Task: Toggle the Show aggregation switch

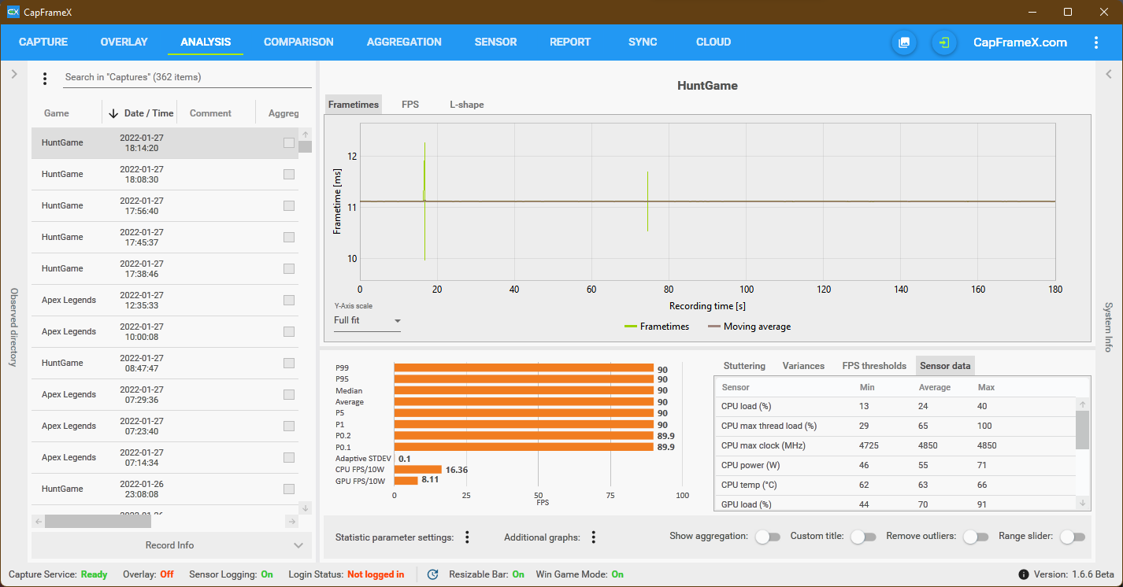Action: (767, 537)
